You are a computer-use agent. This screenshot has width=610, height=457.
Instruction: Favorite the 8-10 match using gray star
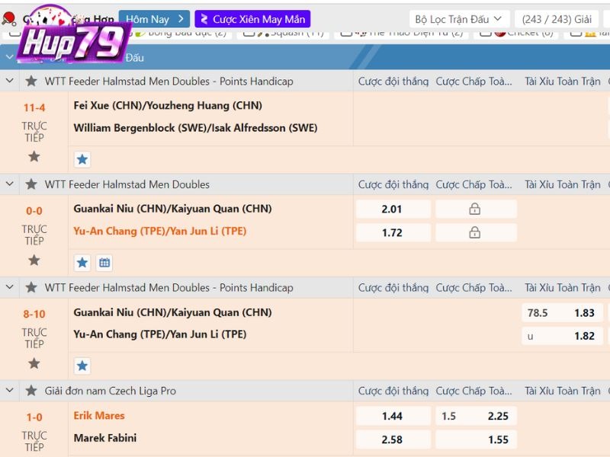[34, 363]
